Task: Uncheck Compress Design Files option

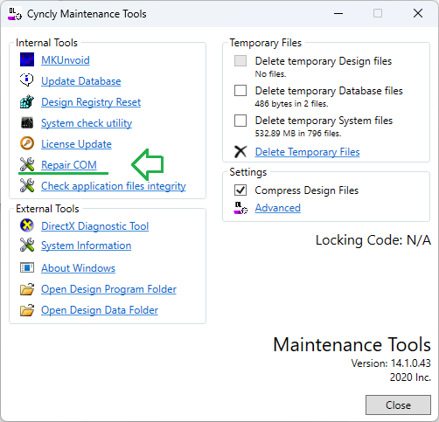Action: point(240,190)
